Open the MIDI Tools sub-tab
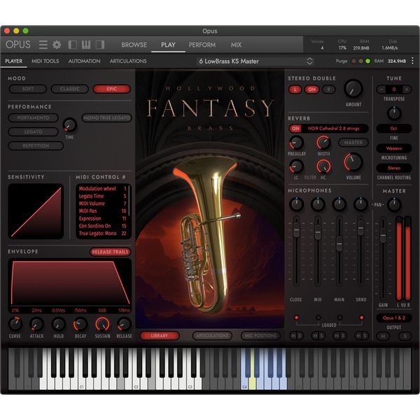The height and width of the screenshot is (420, 420). tap(45, 61)
